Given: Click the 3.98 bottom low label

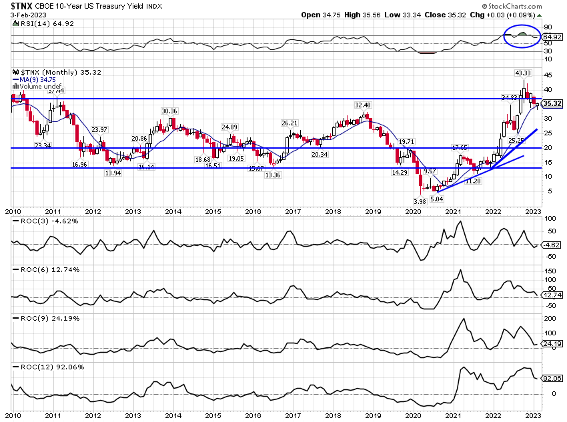Looking at the screenshot, I should tap(420, 201).
